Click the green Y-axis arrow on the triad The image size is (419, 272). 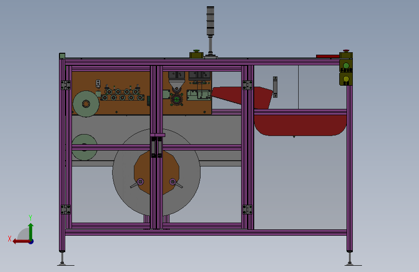tap(31, 232)
